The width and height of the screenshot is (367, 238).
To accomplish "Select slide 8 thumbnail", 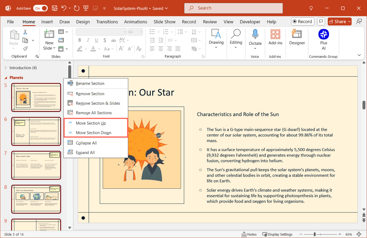I will click(36, 199).
